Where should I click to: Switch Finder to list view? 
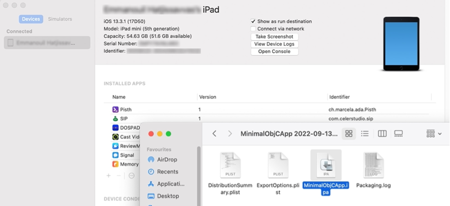point(365,134)
